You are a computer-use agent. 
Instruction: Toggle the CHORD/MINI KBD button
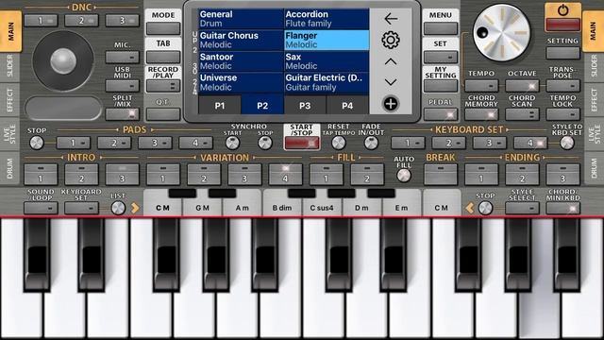(562, 208)
